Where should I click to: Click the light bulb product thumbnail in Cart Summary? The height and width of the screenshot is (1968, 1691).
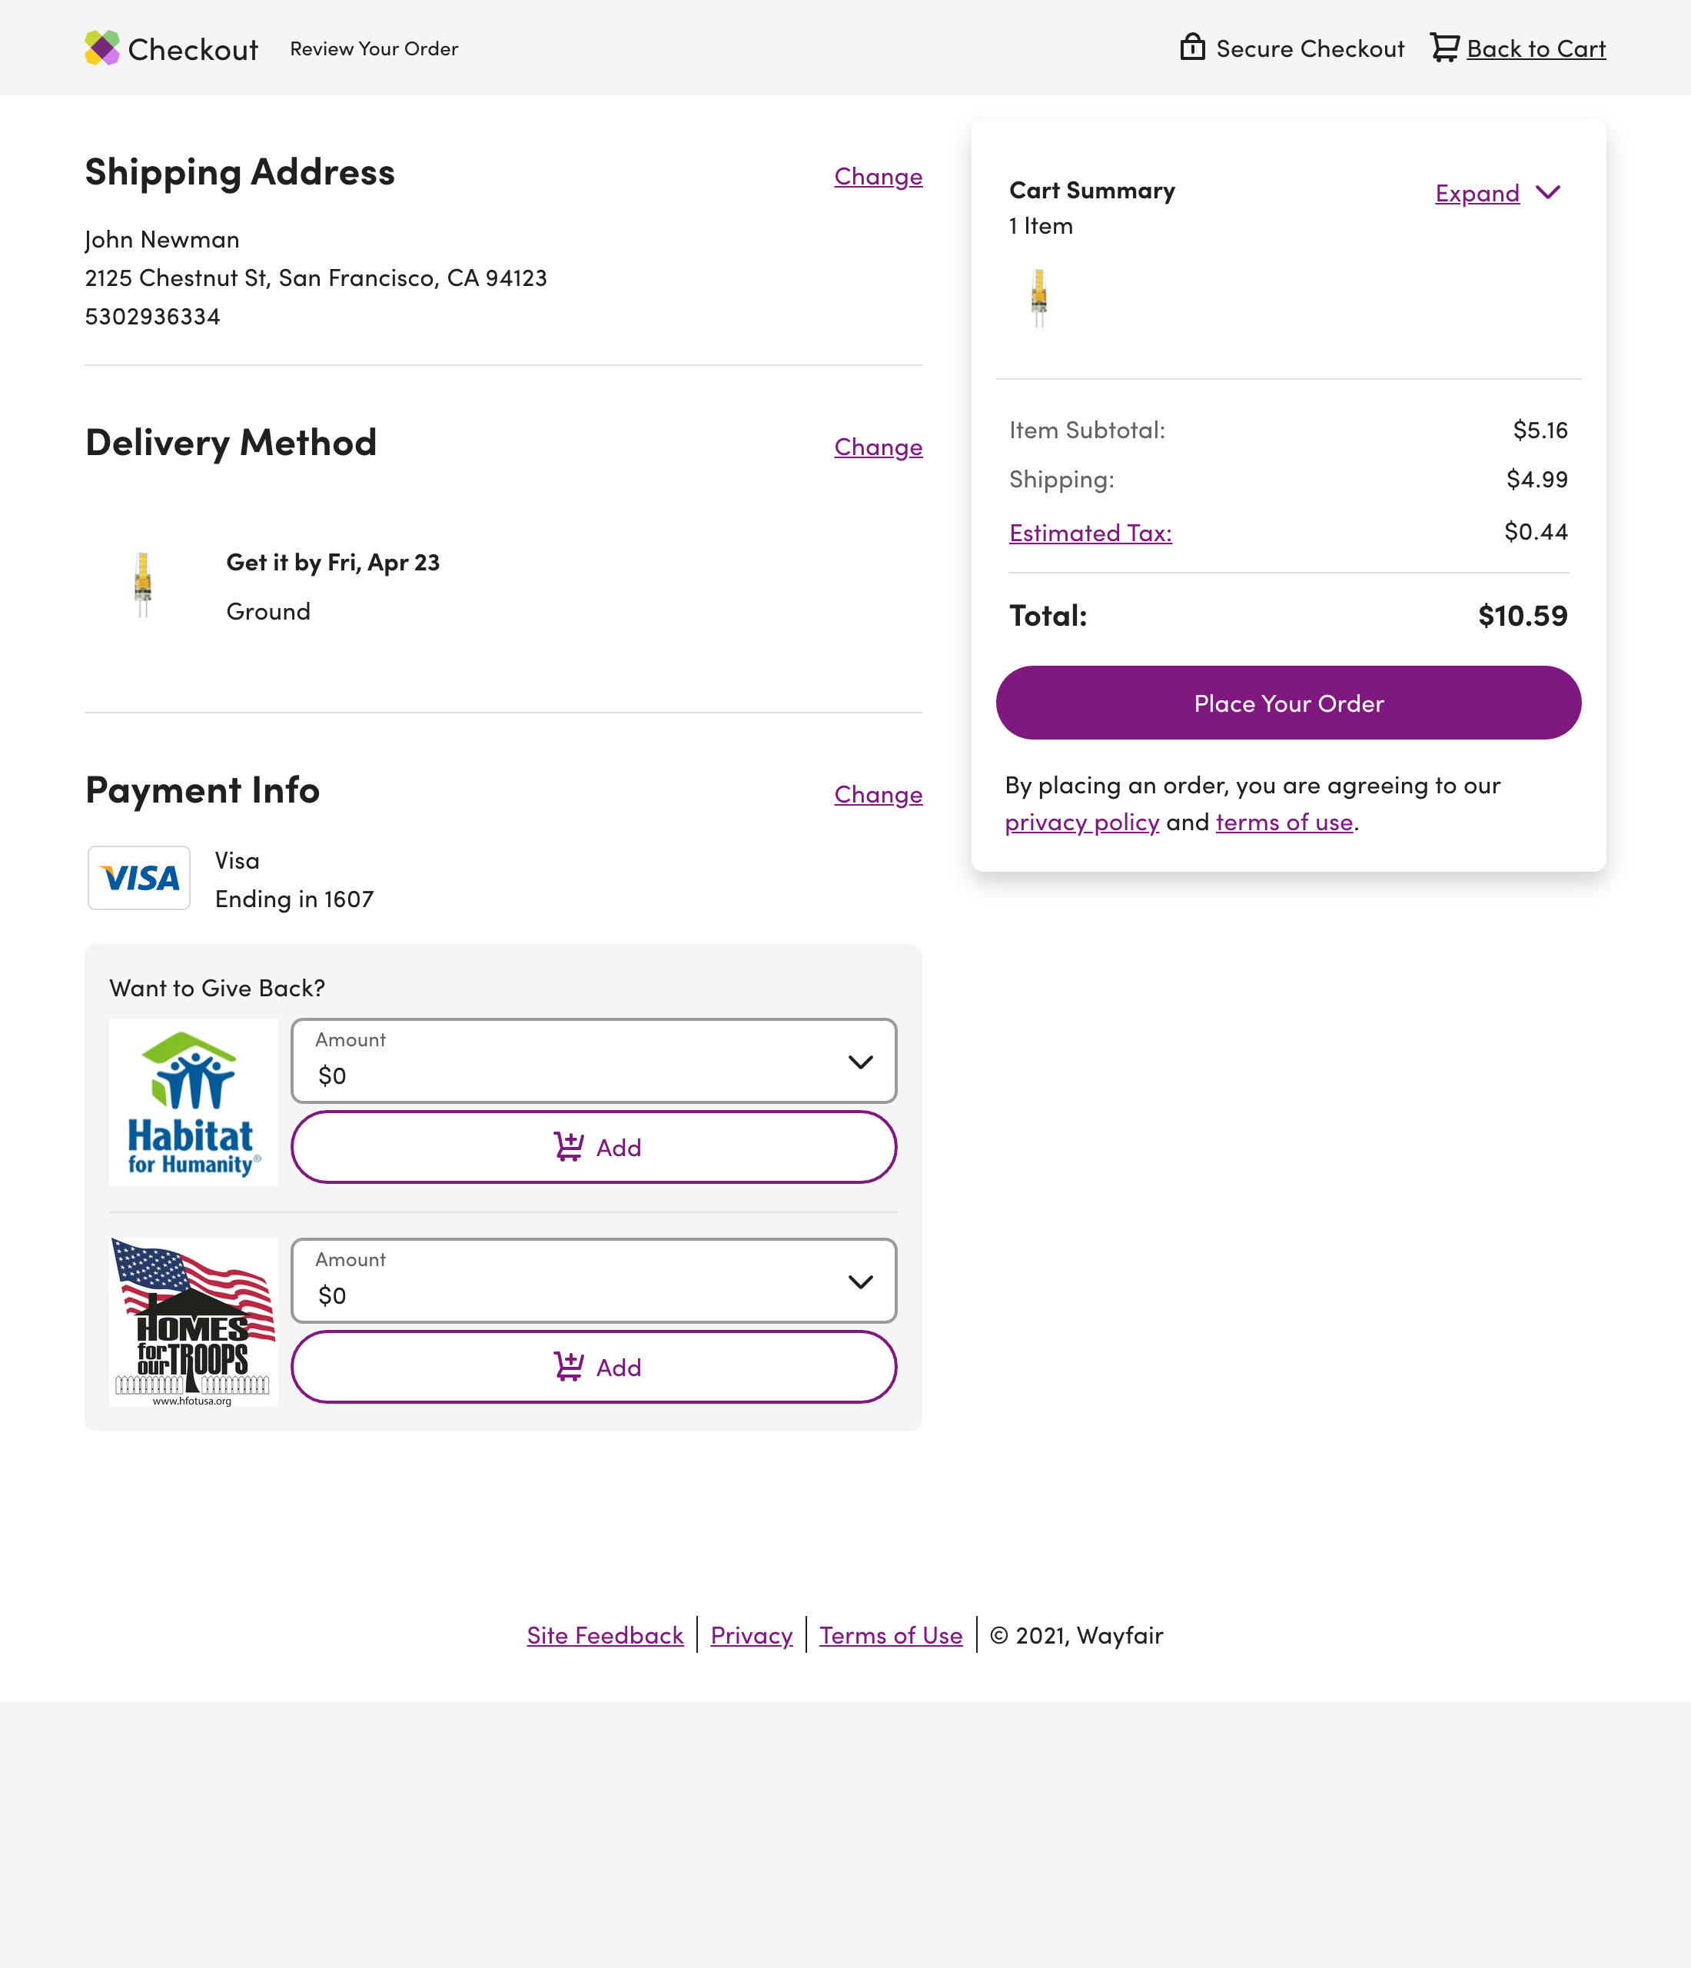point(1038,295)
